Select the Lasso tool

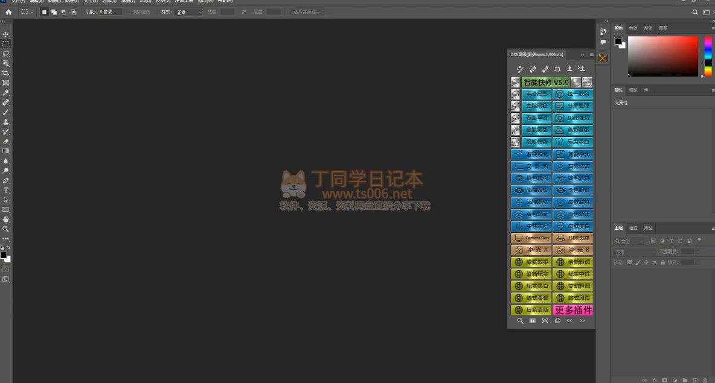coord(6,54)
